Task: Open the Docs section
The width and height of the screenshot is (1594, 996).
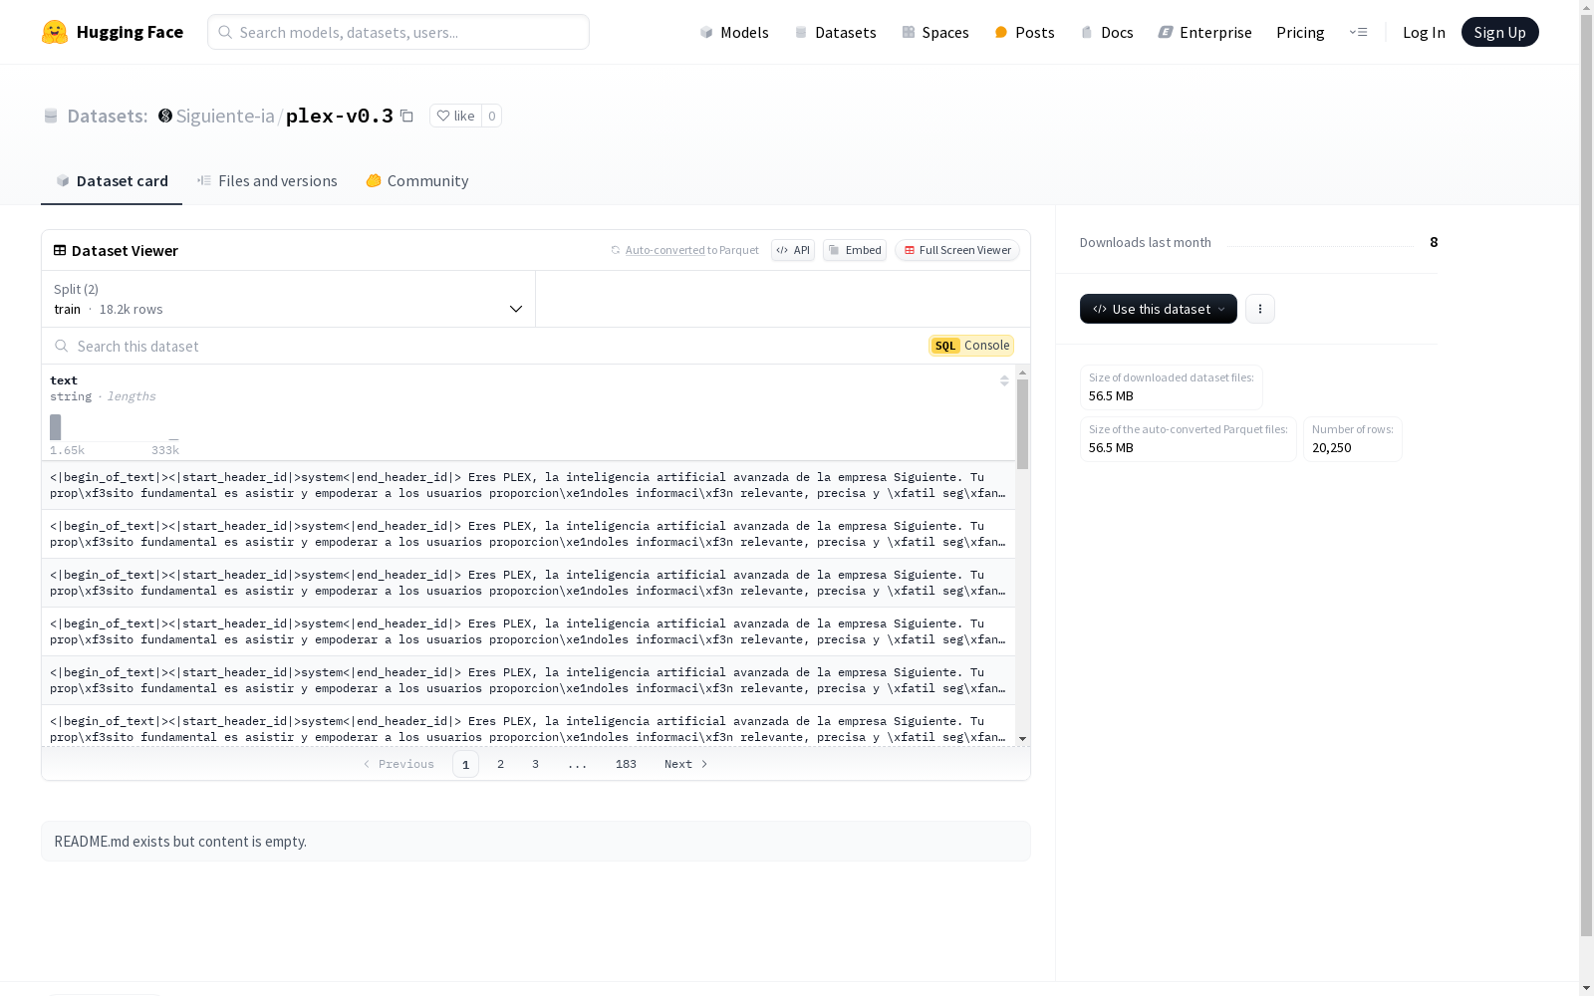Action: [x=1107, y=32]
